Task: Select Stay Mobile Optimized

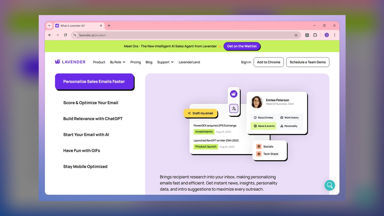Action: pos(85,167)
